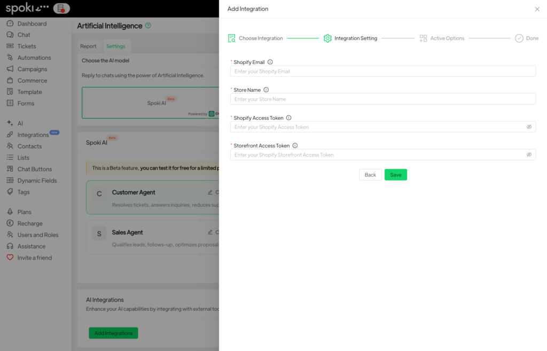Image resolution: width=547 pixels, height=351 pixels.
Task: Click the Add Integrations button
Action: (x=113, y=333)
